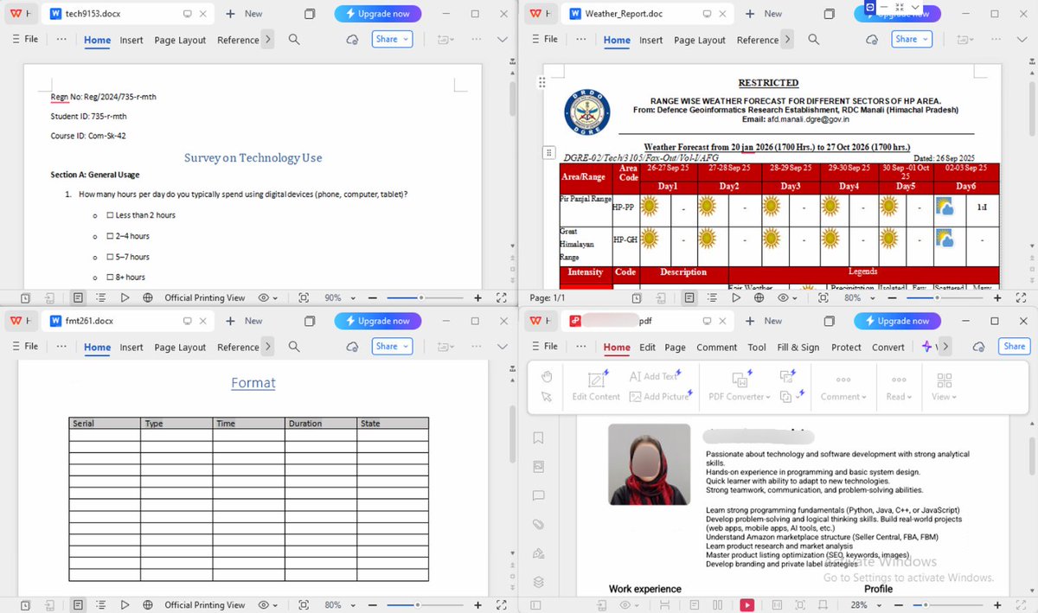Image resolution: width=1038 pixels, height=613 pixels.
Task: Click Upgrade now in PDF window
Action: pos(897,321)
